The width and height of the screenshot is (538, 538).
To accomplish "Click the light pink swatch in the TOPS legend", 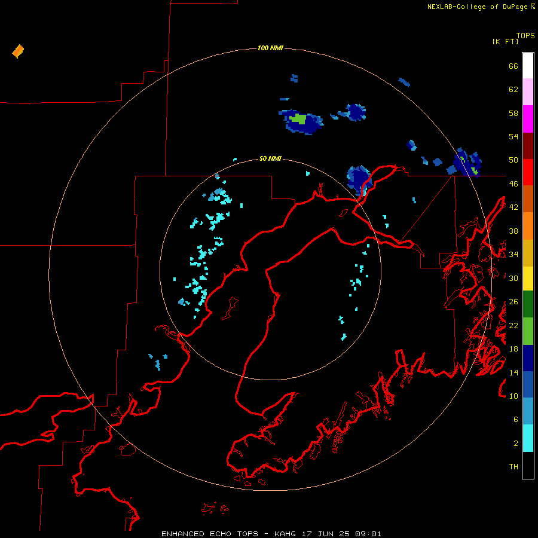I will [528, 92].
